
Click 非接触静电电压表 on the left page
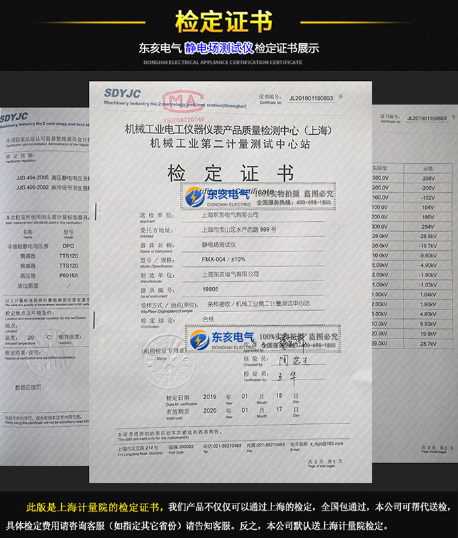tap(28, 246)
